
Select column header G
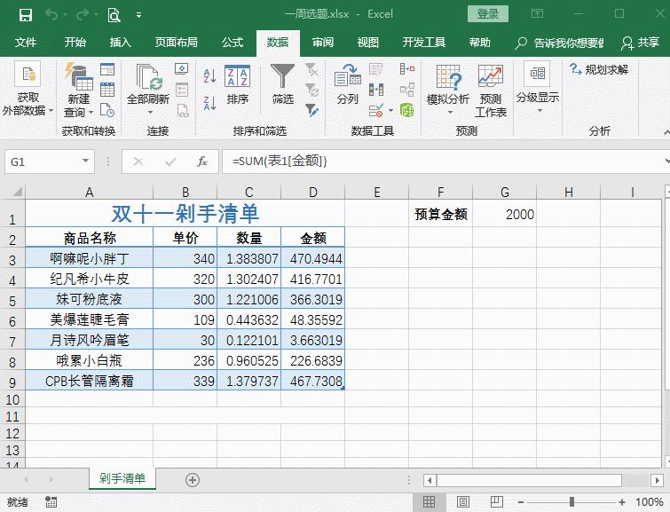coord(505,193)
